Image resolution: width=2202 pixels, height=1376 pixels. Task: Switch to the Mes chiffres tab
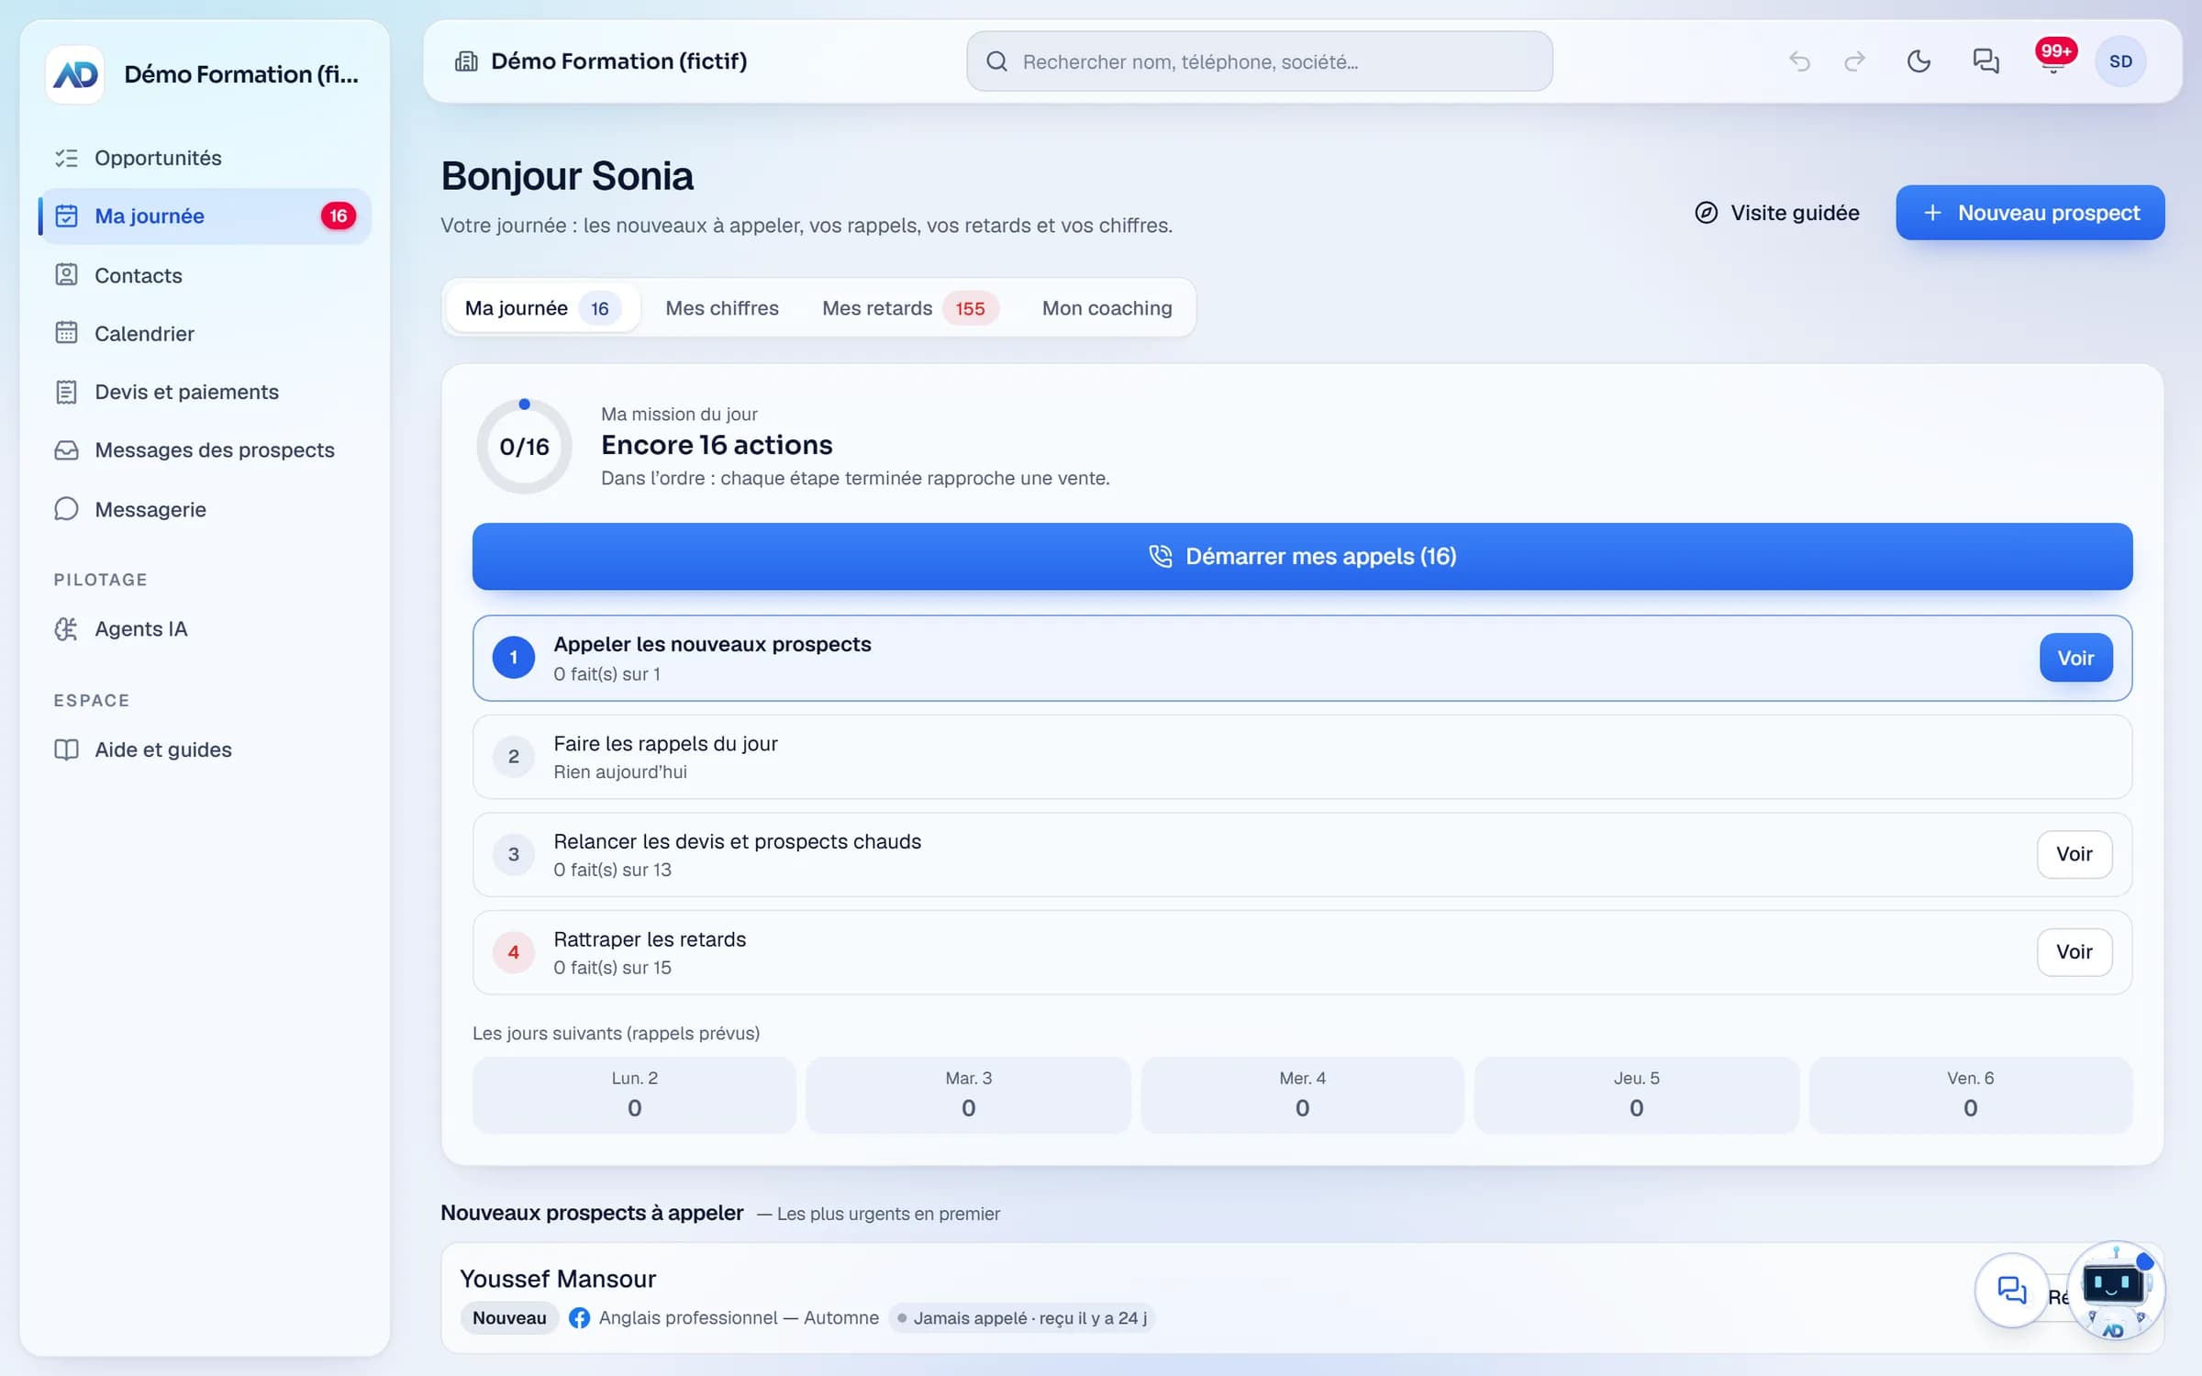pos(722,308)
